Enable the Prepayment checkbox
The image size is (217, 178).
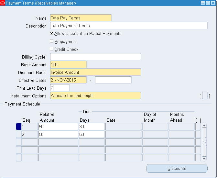click(x=52, y=41)
